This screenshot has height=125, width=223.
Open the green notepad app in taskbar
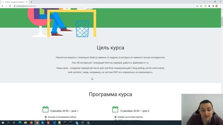point(60,123)
